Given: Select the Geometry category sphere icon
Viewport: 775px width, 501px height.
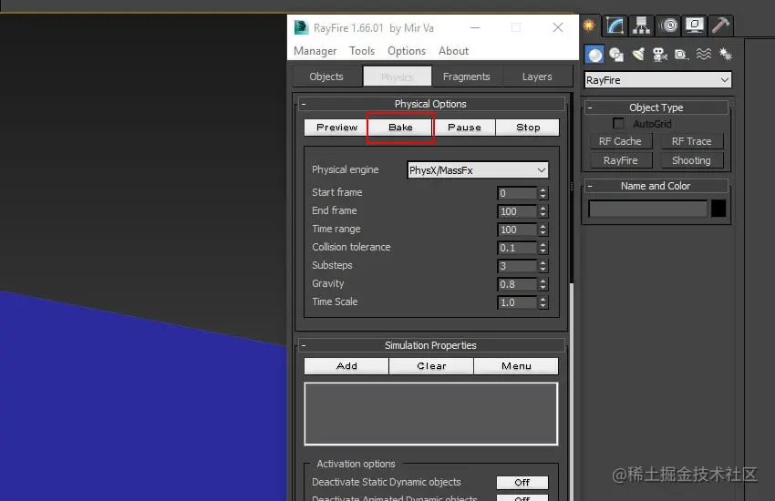Looking at the screenshot, I should pos(594,55).
